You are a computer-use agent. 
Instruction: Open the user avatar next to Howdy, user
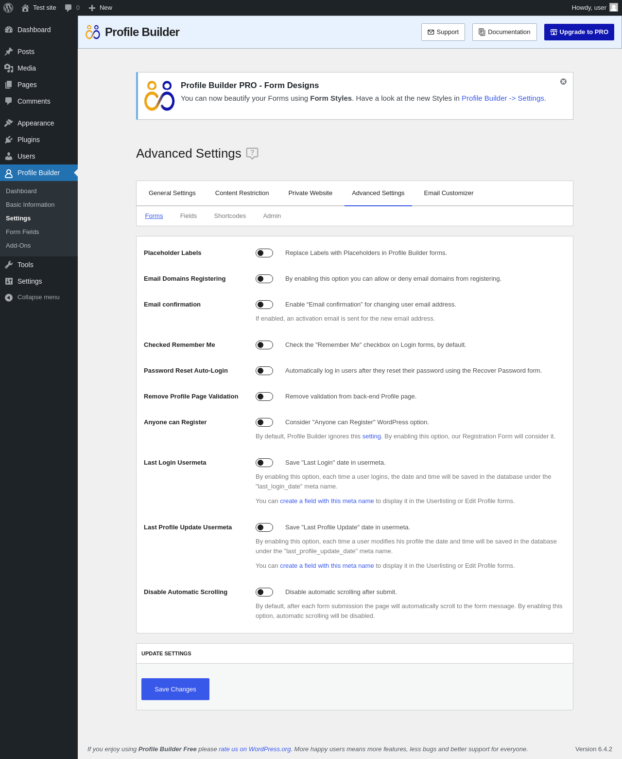tap(614, 7)
